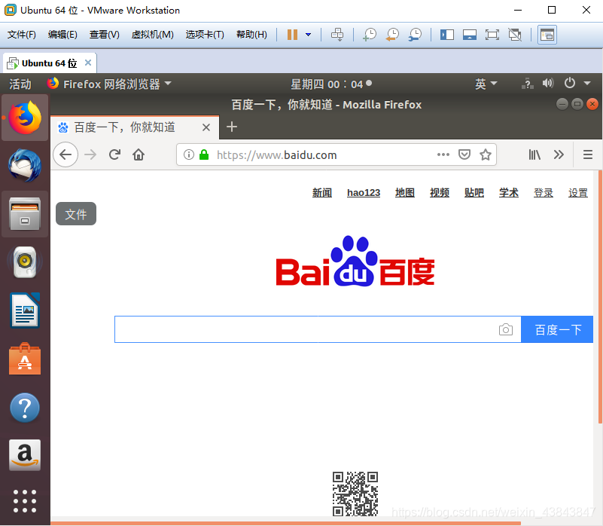Open the Firefox hamburger menu
This screenshot has width=603, height=526.
point(588,154)
